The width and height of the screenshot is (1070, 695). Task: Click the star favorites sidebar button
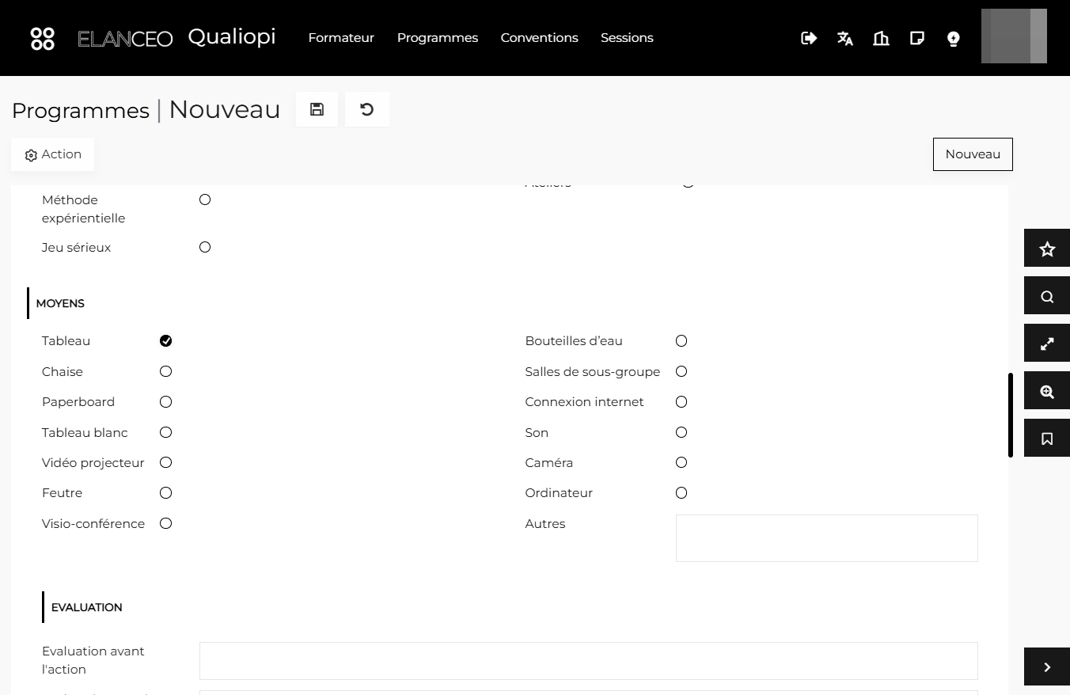point(1047,249)
